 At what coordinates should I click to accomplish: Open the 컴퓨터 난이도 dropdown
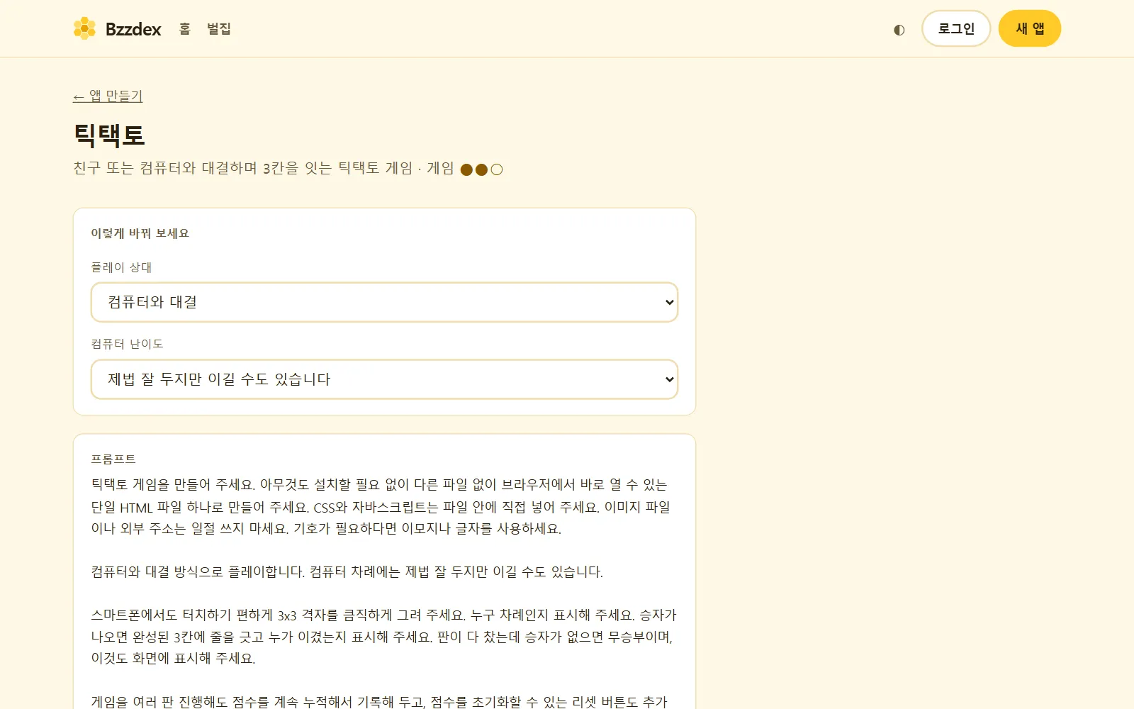tap(385, 379)
